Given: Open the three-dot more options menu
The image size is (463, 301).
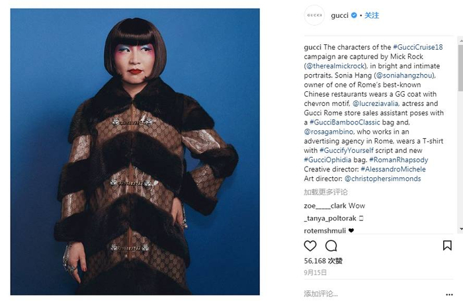Looking at the screenshot, I should click(449, 294).
